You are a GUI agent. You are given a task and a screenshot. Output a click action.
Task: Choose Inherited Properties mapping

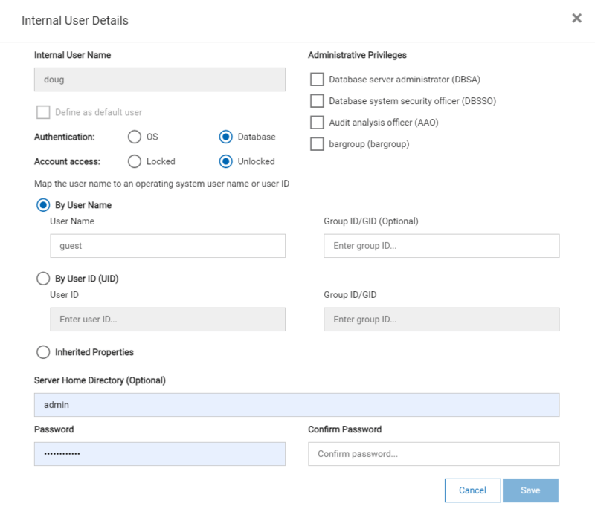coord(43,352)
